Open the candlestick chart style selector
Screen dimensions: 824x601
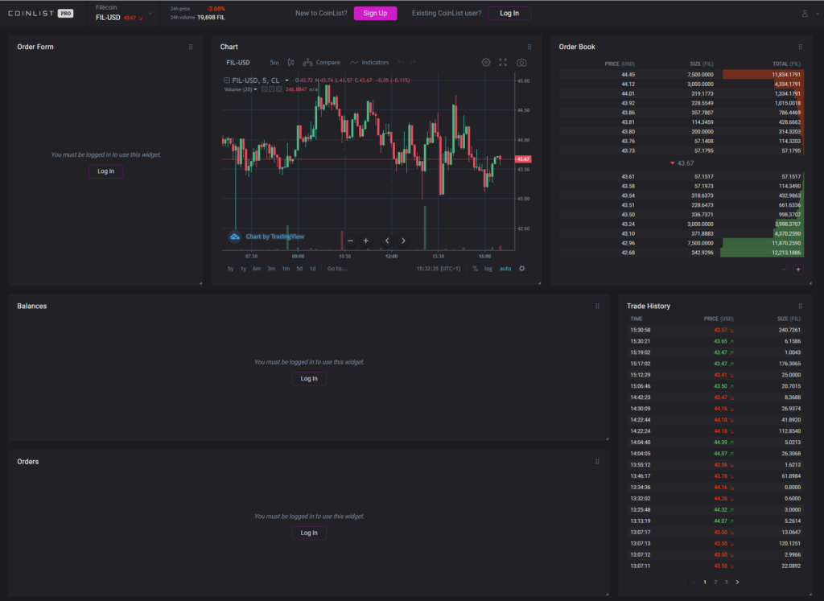click(x=290, y=63)
